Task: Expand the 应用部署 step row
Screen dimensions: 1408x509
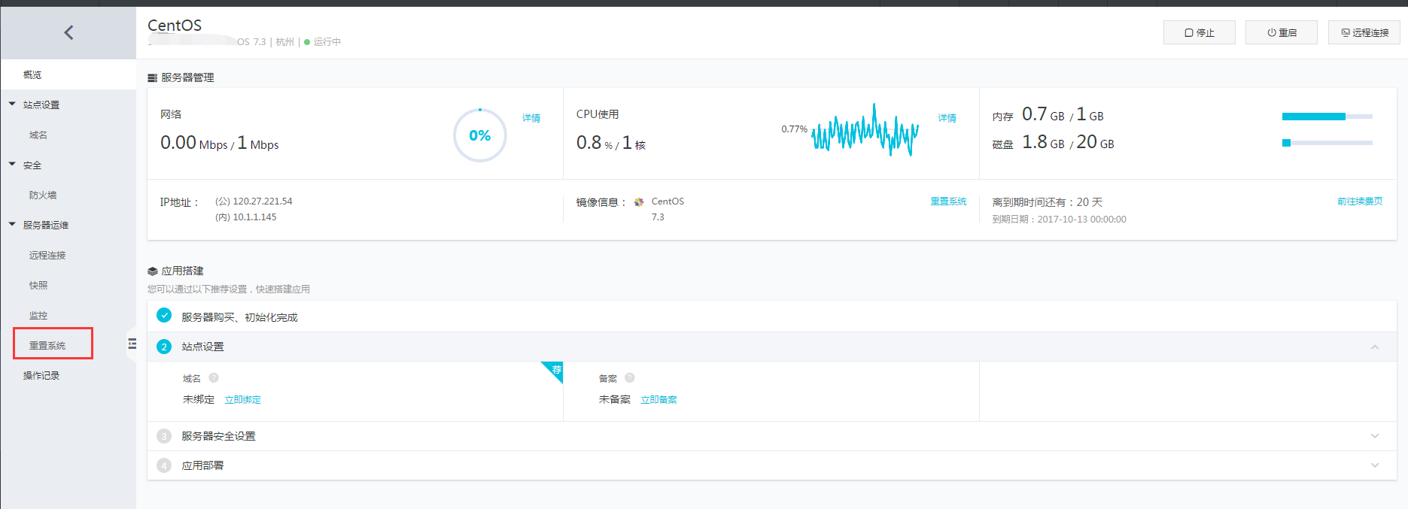Action: coord(1374,465)
